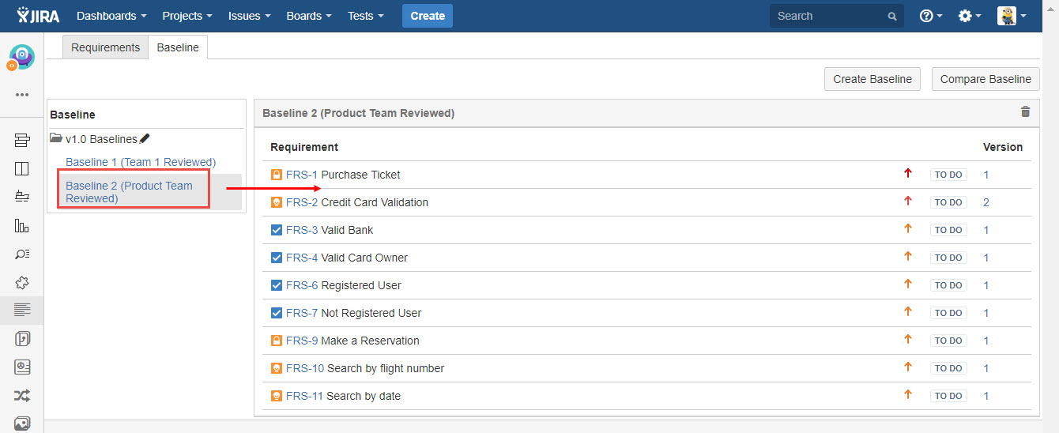Open the Boards menu
1059x433 pixels.
click(x=309, y=16)
